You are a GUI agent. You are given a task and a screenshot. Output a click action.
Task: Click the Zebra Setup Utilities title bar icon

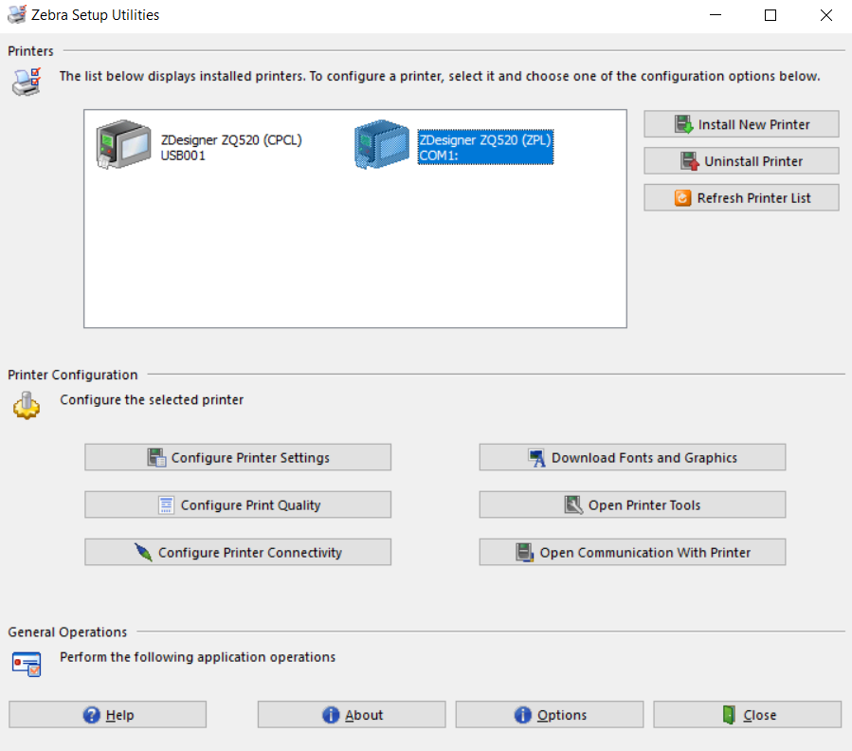15,14
